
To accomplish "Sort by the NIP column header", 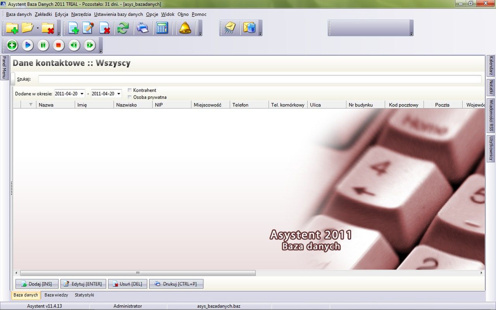I will 172,105.
